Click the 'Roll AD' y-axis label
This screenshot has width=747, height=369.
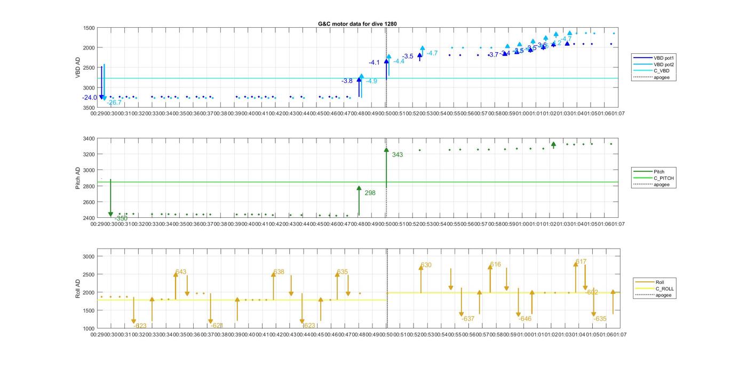78,288
